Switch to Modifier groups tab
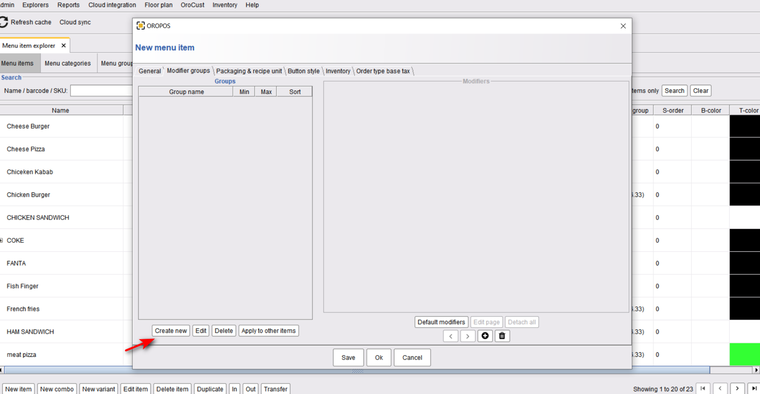This screenshot has height=394, width=760. click(x=188, y=70)
